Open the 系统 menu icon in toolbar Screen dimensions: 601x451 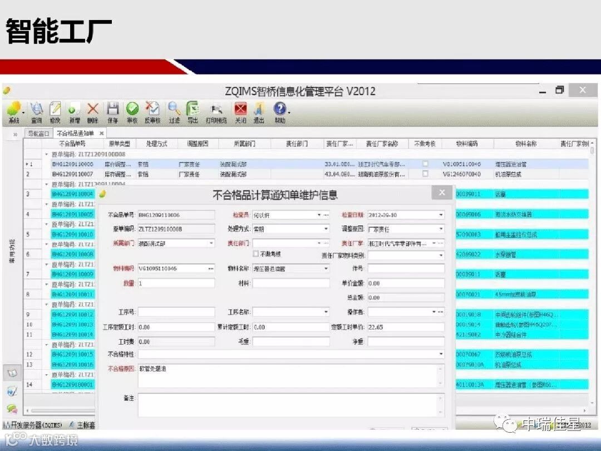pyautogui.click(x=14, y=112)
